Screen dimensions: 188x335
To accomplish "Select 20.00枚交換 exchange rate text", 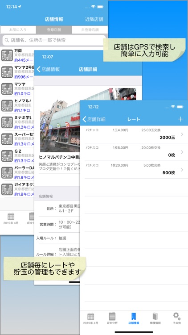I will click(x=151, y=148).
